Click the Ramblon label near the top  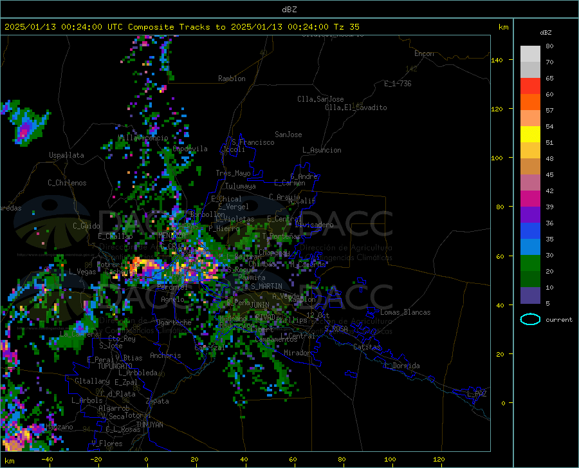click(x=232, y=79)
